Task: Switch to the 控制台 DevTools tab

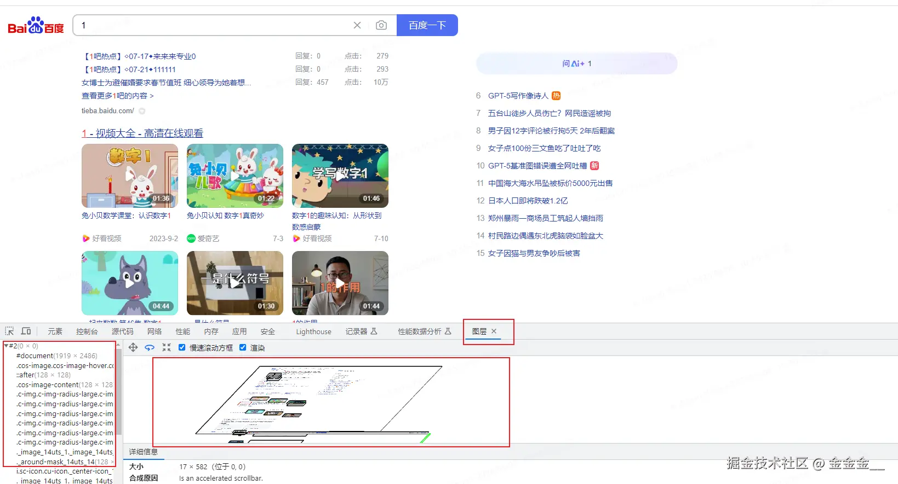Action: [87, 331]
